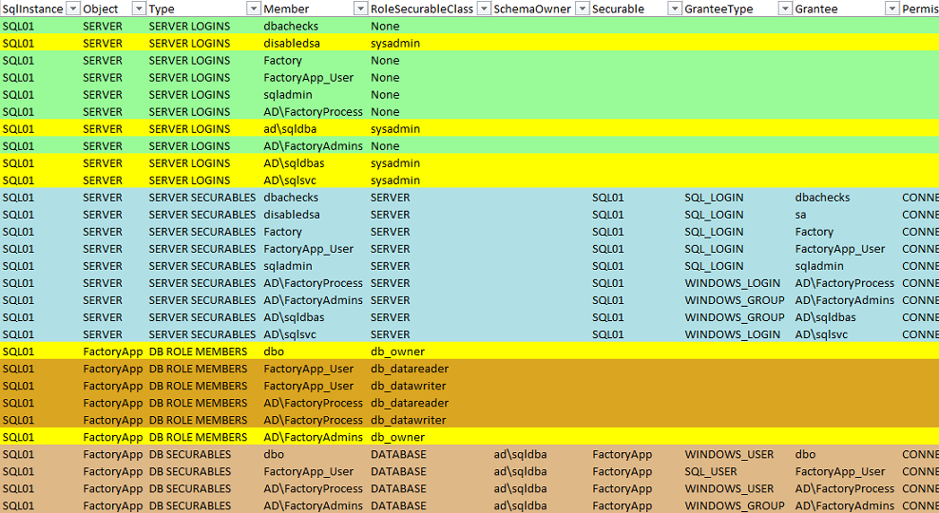Select SQL_LOGIN in the Factory securables row

click(x=714, y=232)
